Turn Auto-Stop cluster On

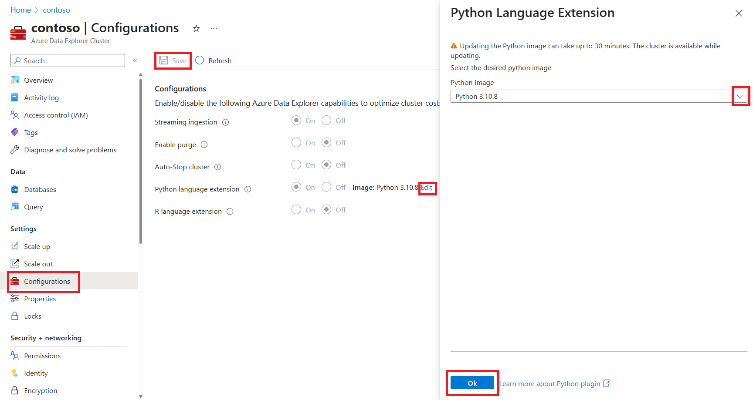coord(296,165)
